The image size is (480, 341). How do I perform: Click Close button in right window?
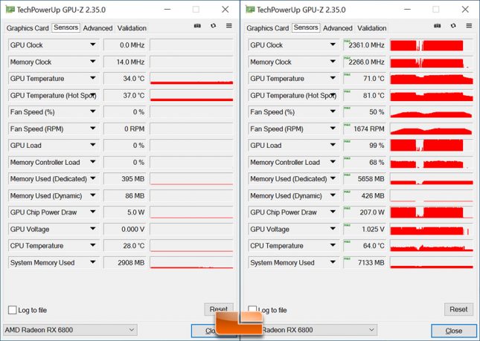(453, 331)
